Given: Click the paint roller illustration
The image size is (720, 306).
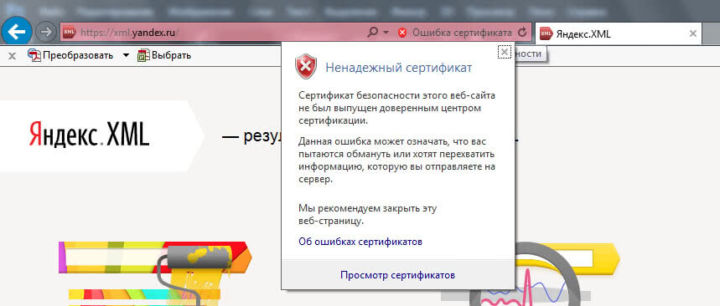Looking at the screenshot, I should click(x=155, y=273).
